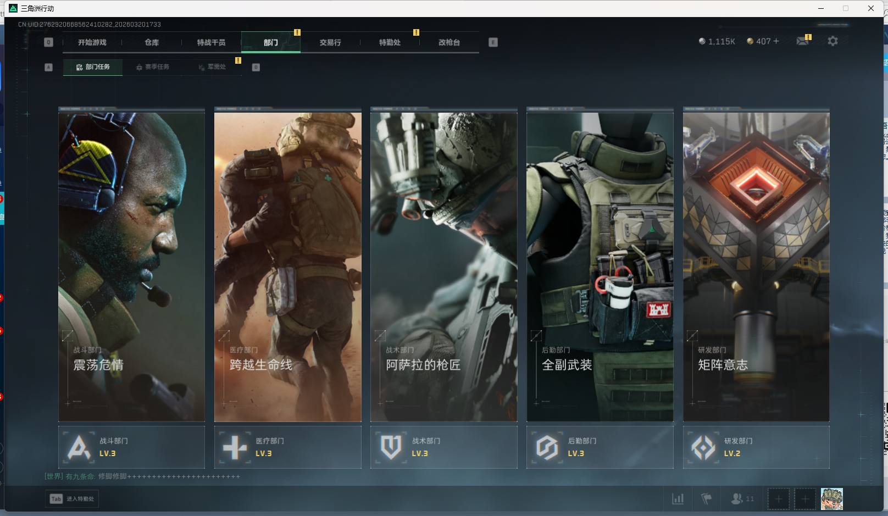Select the 军需处 sub-tab
This screenshot has height=516, width=888.
[x=212, y=67]
